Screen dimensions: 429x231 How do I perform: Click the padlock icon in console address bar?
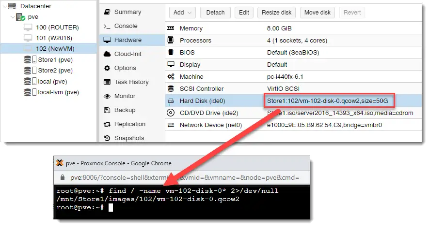pyautogui.click(x=63, y=177)
